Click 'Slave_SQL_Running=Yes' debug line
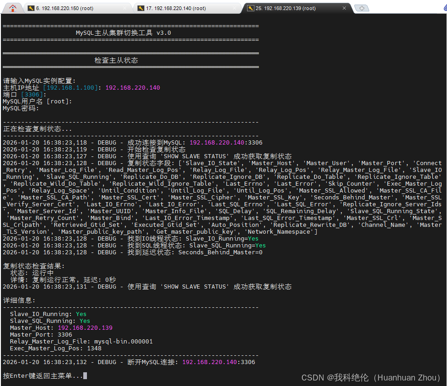The image size is (447, 386). pos(134,246)
